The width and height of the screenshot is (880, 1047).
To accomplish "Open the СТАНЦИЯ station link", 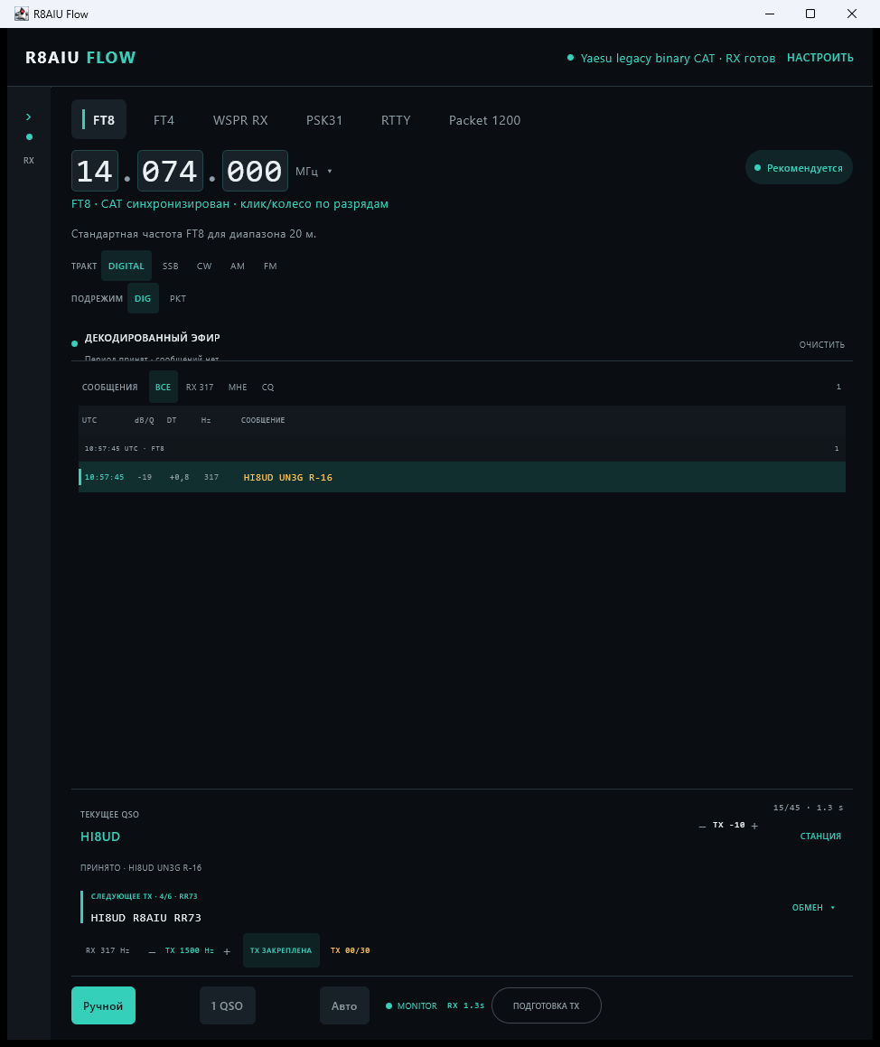I will point(820,836).
